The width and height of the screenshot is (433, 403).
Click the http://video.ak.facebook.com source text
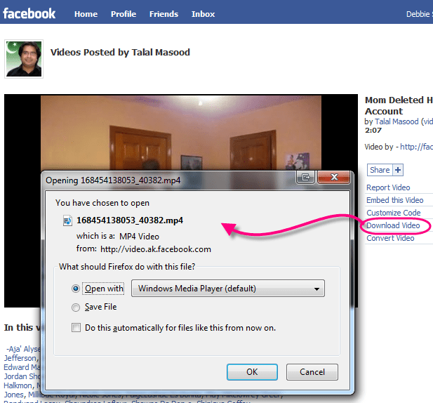[156, 249]
